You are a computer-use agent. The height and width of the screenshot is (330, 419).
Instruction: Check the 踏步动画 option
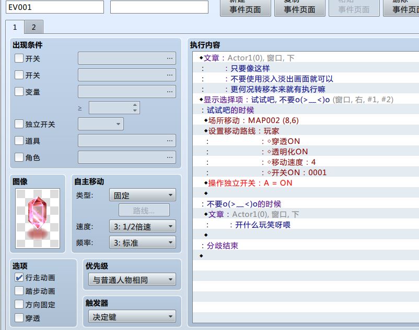[19, 291]
